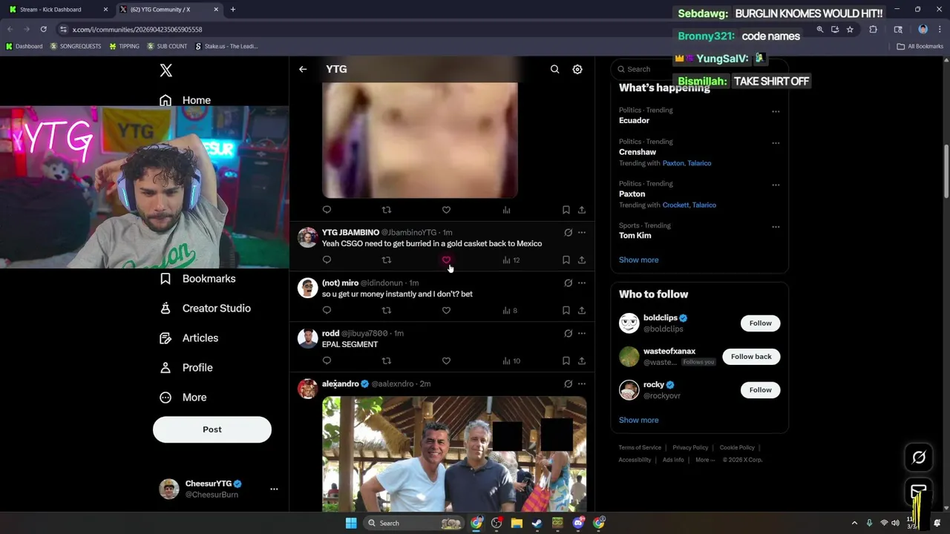Open more options on (not) miro post

pos(582,283)
